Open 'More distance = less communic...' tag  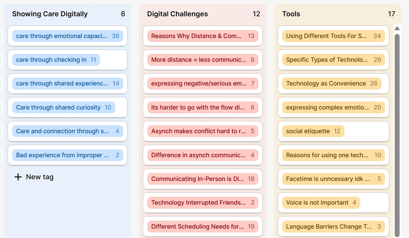click(203, 60)
